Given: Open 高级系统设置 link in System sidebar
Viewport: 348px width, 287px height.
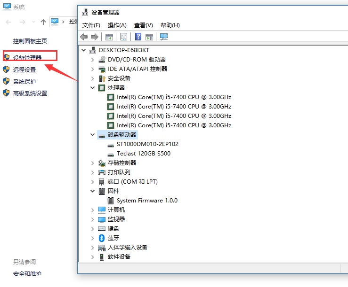Looking at the screenshot, I should (x=30, y=93).
